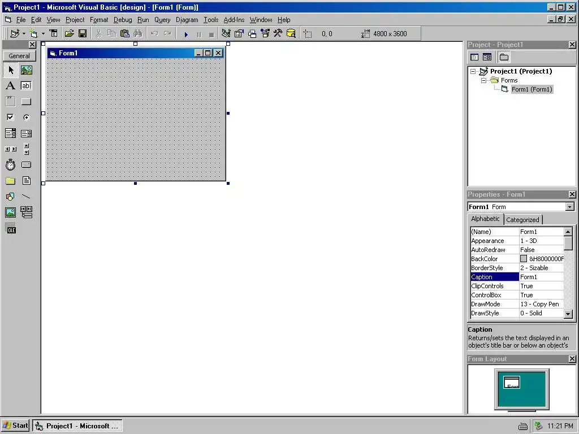The width and height of the screenshot is (579, 434).
Task: Click the Add Form toolbar icon
Action: (33, 33)
